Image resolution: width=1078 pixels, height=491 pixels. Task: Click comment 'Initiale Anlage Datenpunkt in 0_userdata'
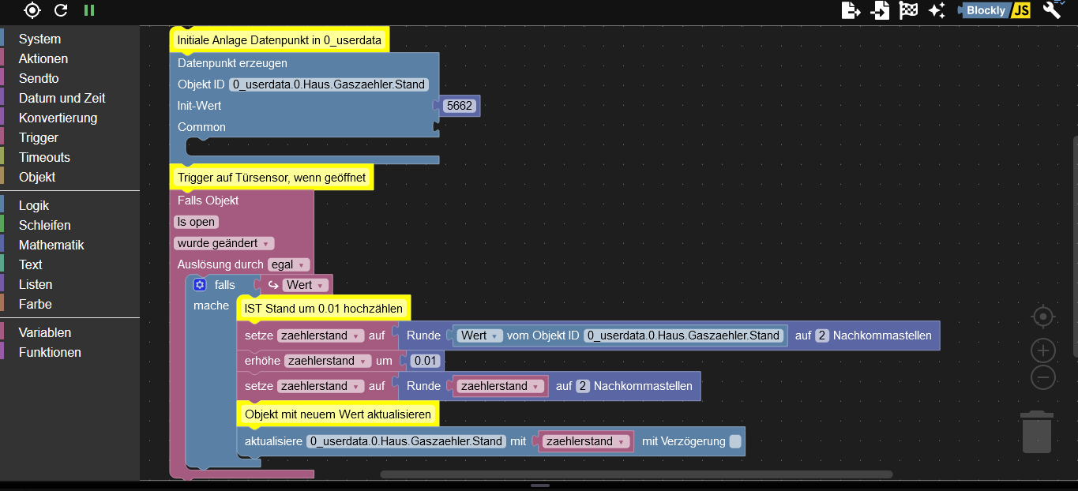pyautogui.click(x=280, y=39)
